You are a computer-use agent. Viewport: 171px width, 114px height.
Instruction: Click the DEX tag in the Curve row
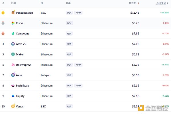click(69, 23)
